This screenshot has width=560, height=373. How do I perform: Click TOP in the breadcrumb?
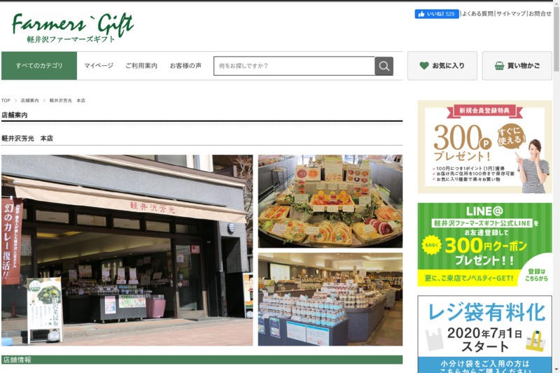(x=6, y=101)
